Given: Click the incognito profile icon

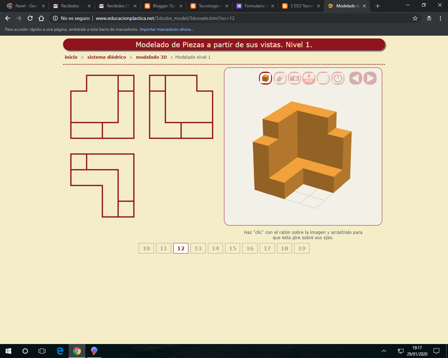Looking at the screenshot, I should (x=429, y=18).
